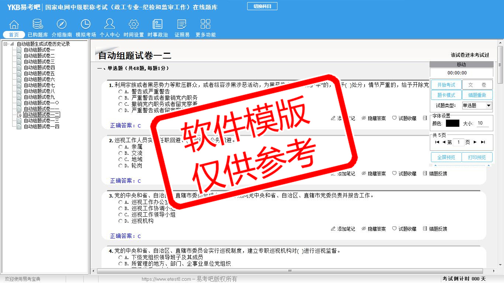Screen dimensions: 504x283
Task: Open the 证照易 icon
Action: coord(182,25)
